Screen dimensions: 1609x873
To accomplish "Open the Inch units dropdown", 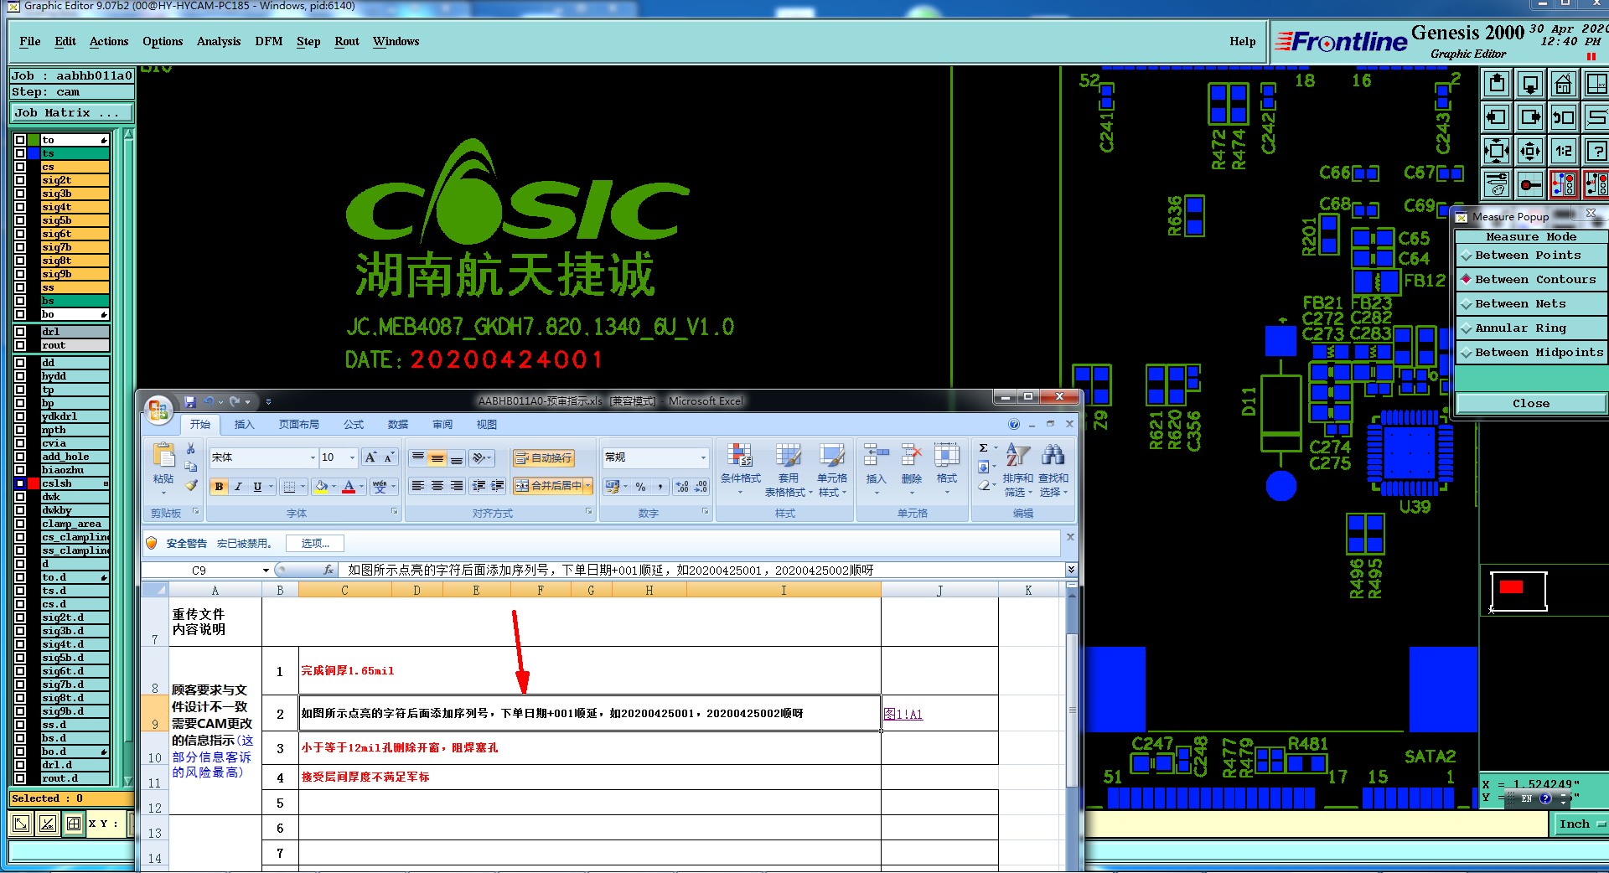I will (1581, 824).
